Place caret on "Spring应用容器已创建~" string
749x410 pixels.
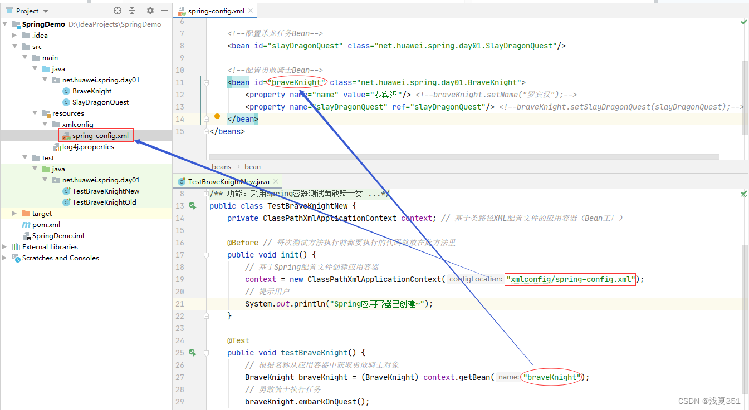tap(378, 304)
